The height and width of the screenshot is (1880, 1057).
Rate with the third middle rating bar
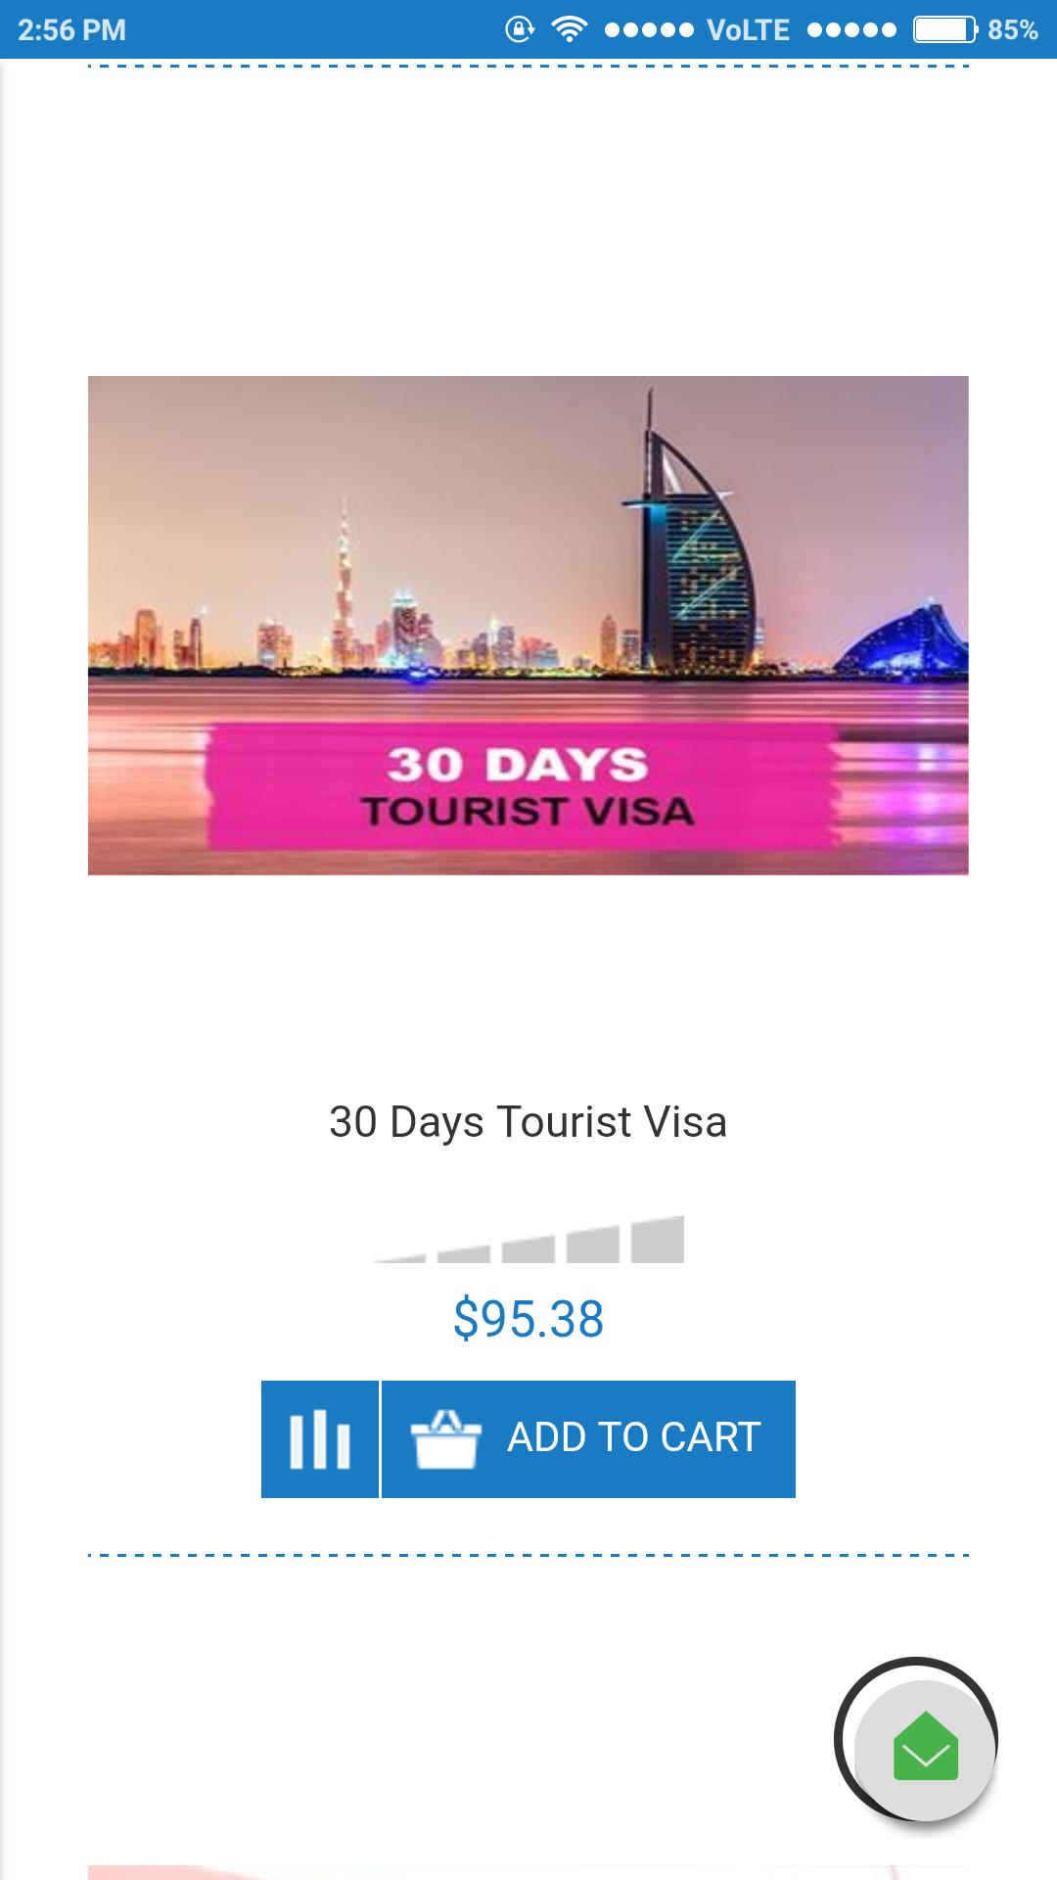click(x=528, y=1249)
